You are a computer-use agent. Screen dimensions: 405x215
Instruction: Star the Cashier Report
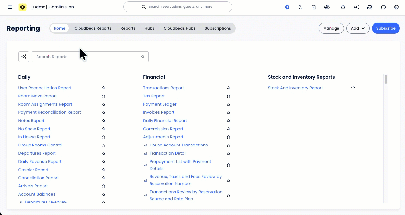tap(104, 170)
